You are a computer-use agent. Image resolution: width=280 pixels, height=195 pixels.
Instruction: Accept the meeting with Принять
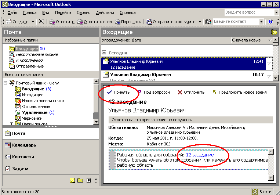[x=118, y=92]
